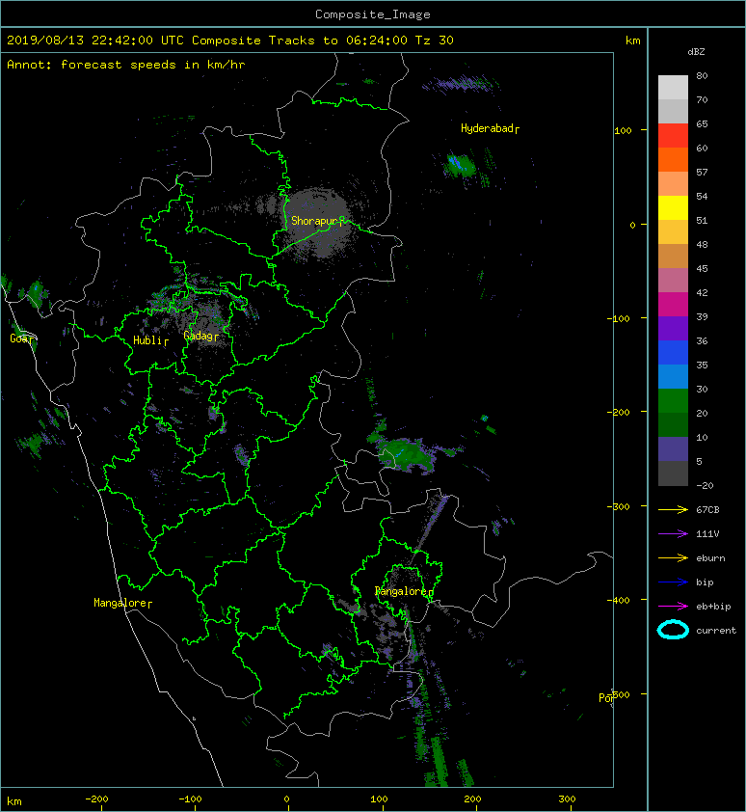Click the Shorapur radar site label
The width and height of the screenshot is (746, 812).
317,221
